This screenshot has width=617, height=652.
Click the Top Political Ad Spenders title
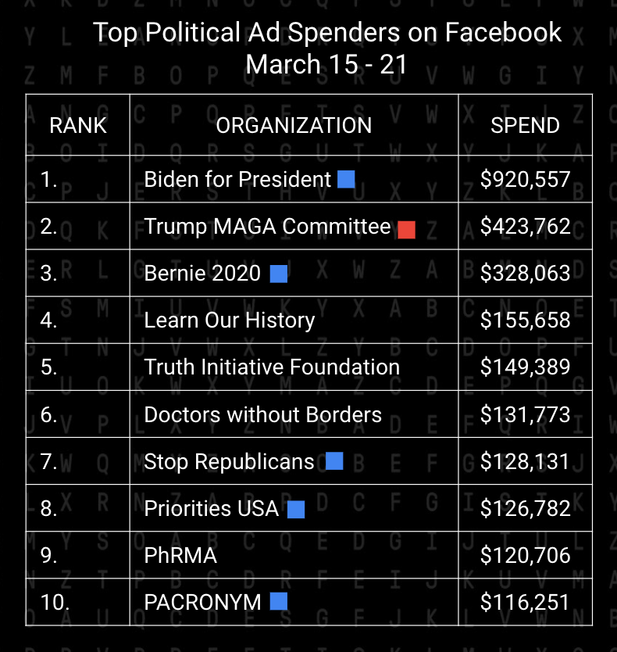[x=327, y=33]
